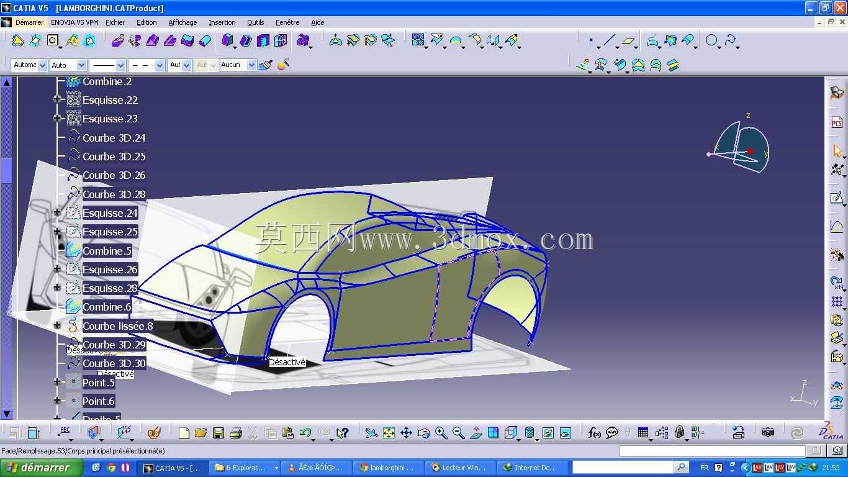
Task: Click the PCS icon in right toolbar
Action: pyautogui.click(x=837, y=122)
